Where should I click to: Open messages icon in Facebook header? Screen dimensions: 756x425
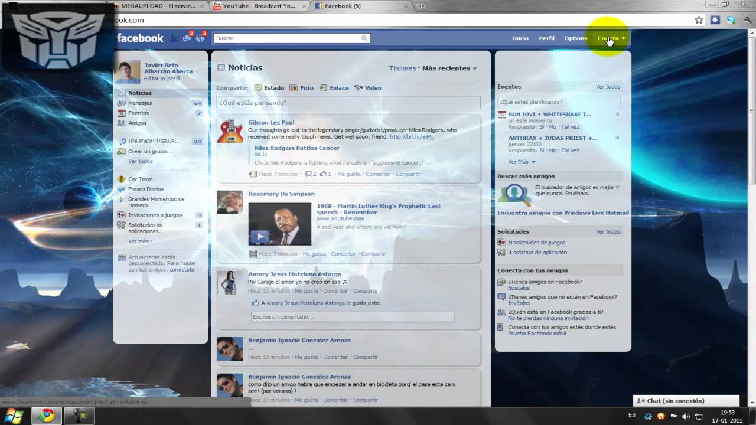point(187,38)
